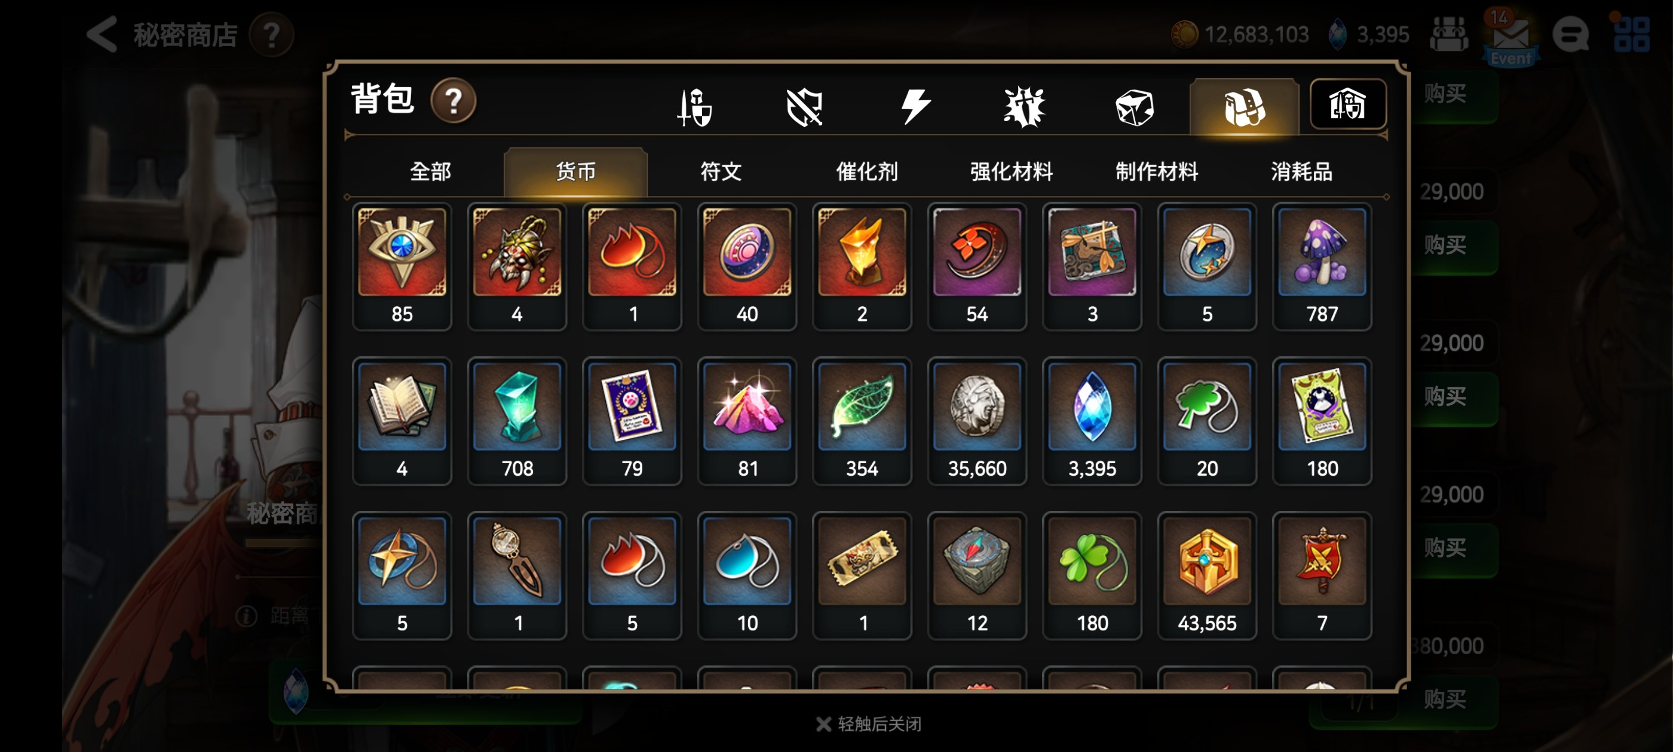The image size is (1673, 752).
Task: Select the purple mushroom item with 787
Action: click(1322, 267)
